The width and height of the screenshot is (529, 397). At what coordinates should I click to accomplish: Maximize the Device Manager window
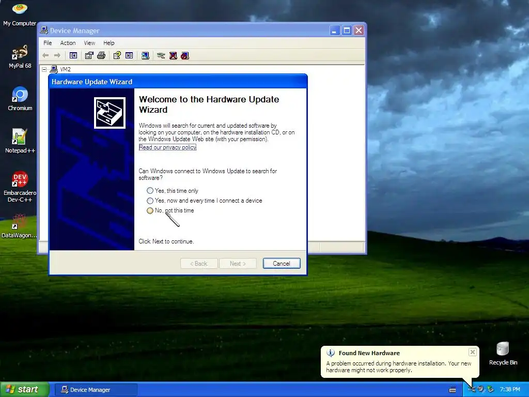(x=347, y=30)
